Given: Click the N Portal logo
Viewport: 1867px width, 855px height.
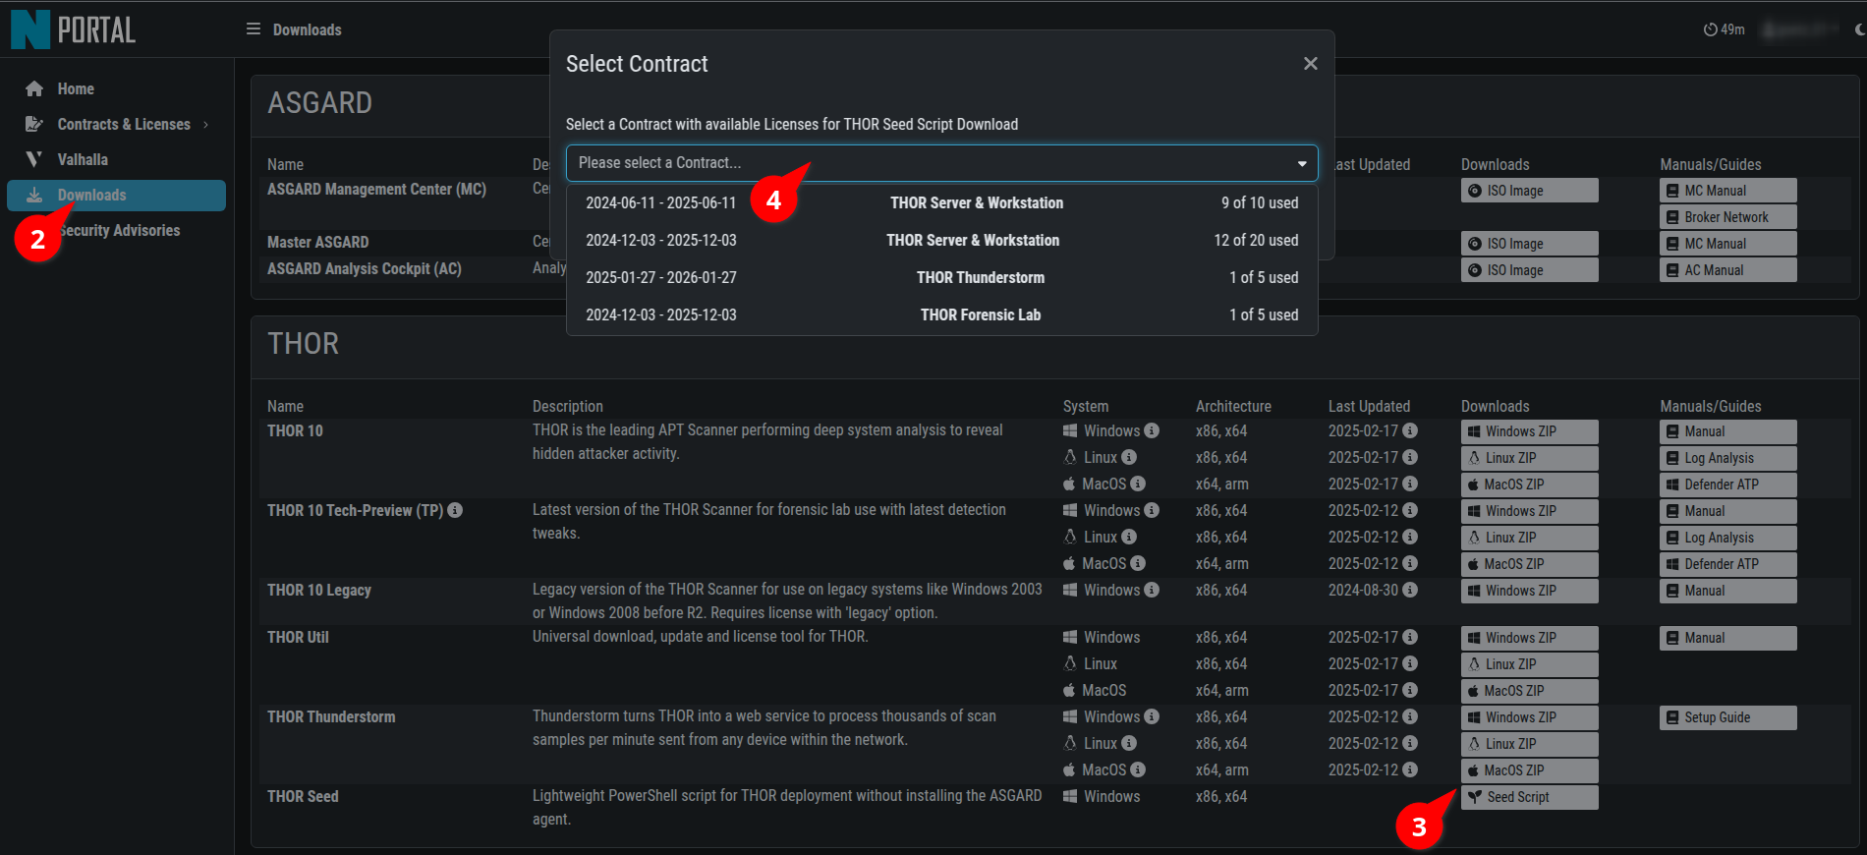Looking at the screenshot, I should click(73, 29).
